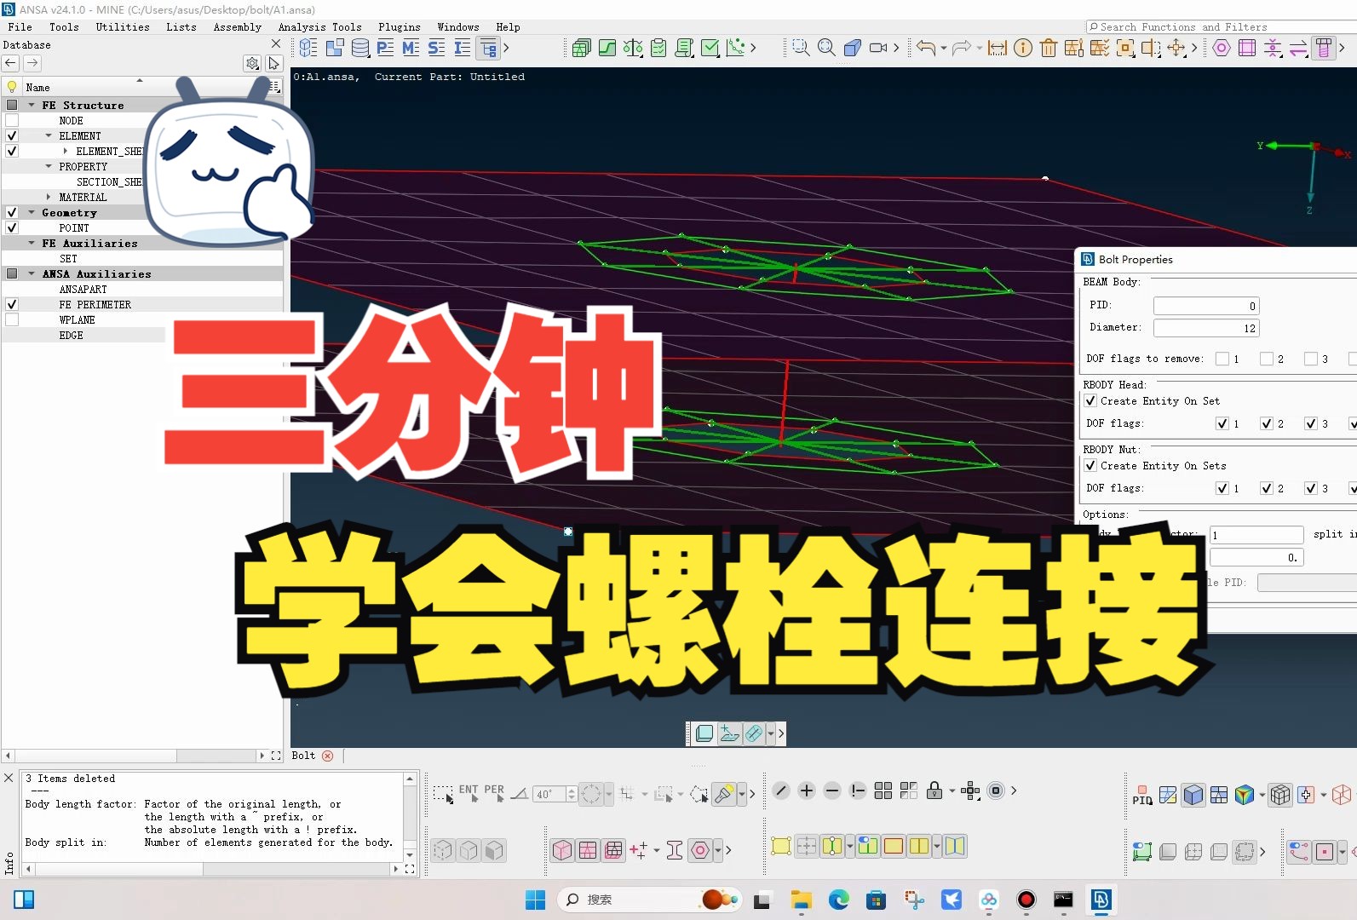Check DOF flags to remove 1 checkbox
1357x920 pixels.
pos(1222,359)
